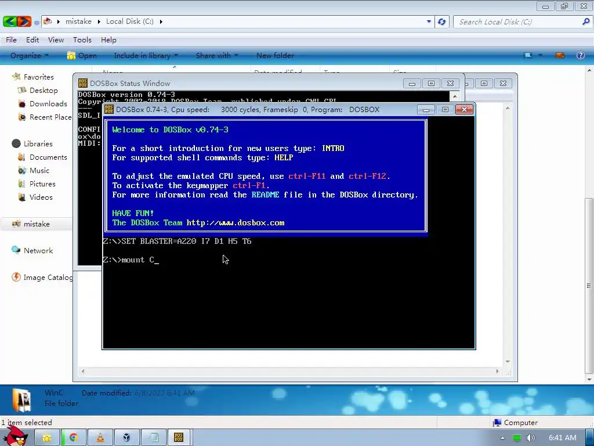Screen dimensions: 594x446
Task: Click the 'SET BLASTER=A220 I7 D1 H5 T6' line
Action: coord(178,241)
